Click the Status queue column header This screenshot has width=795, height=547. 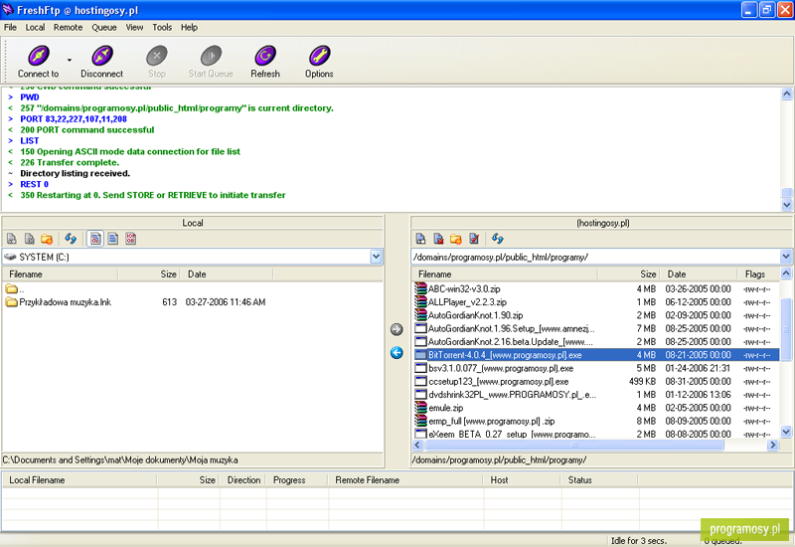pos(599,480)
